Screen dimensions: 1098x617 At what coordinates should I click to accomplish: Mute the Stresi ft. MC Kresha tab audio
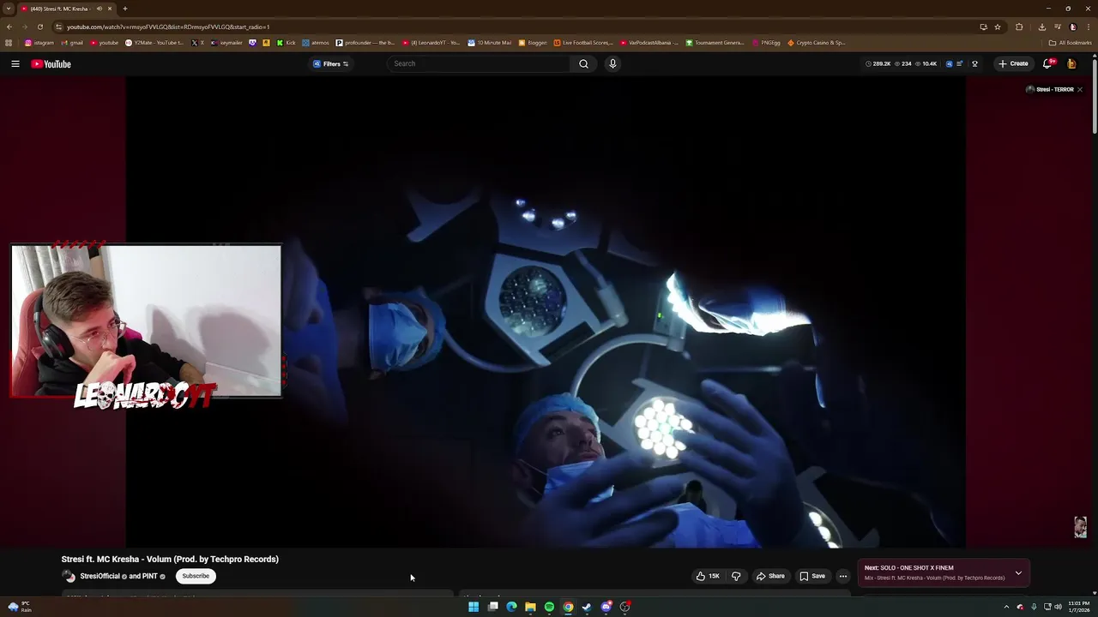coord(100,9)
